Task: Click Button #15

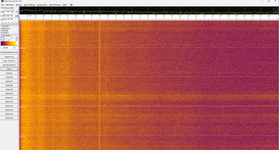Action: [x=9, y=114]
